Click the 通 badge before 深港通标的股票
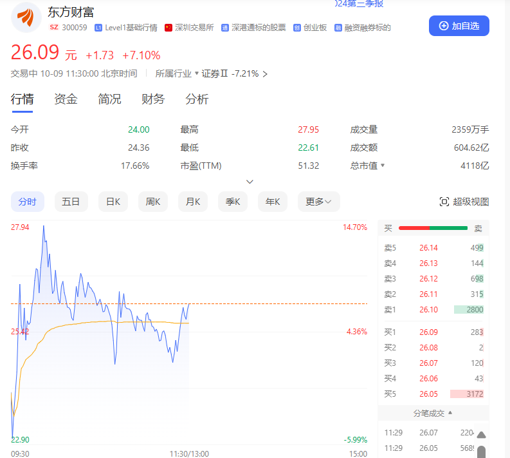 point(224,28)
